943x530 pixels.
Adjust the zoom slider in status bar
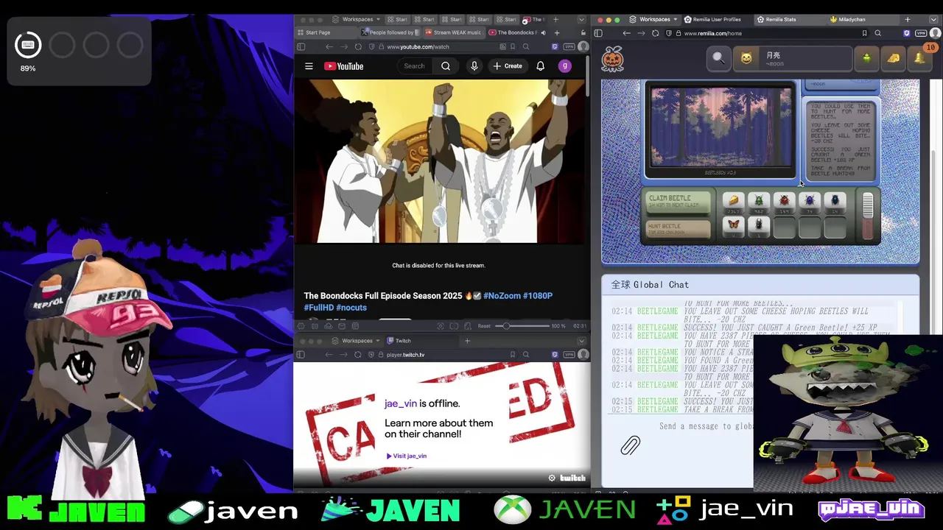pos(522,326)
